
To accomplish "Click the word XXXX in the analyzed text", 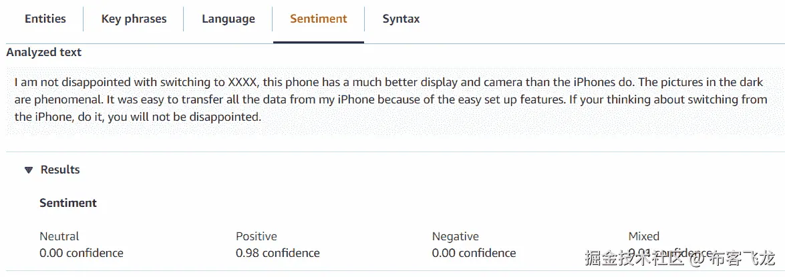I will click(243, 83).
